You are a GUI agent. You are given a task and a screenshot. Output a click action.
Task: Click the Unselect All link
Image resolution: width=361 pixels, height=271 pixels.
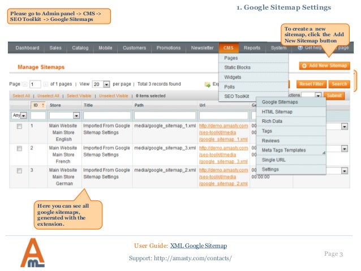click(48, 96)
